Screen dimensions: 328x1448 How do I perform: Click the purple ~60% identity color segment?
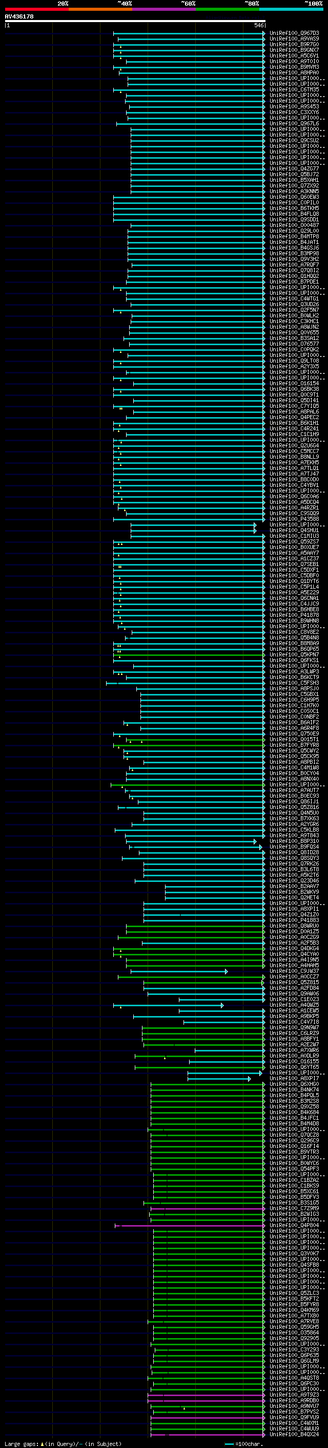(165, 9)
